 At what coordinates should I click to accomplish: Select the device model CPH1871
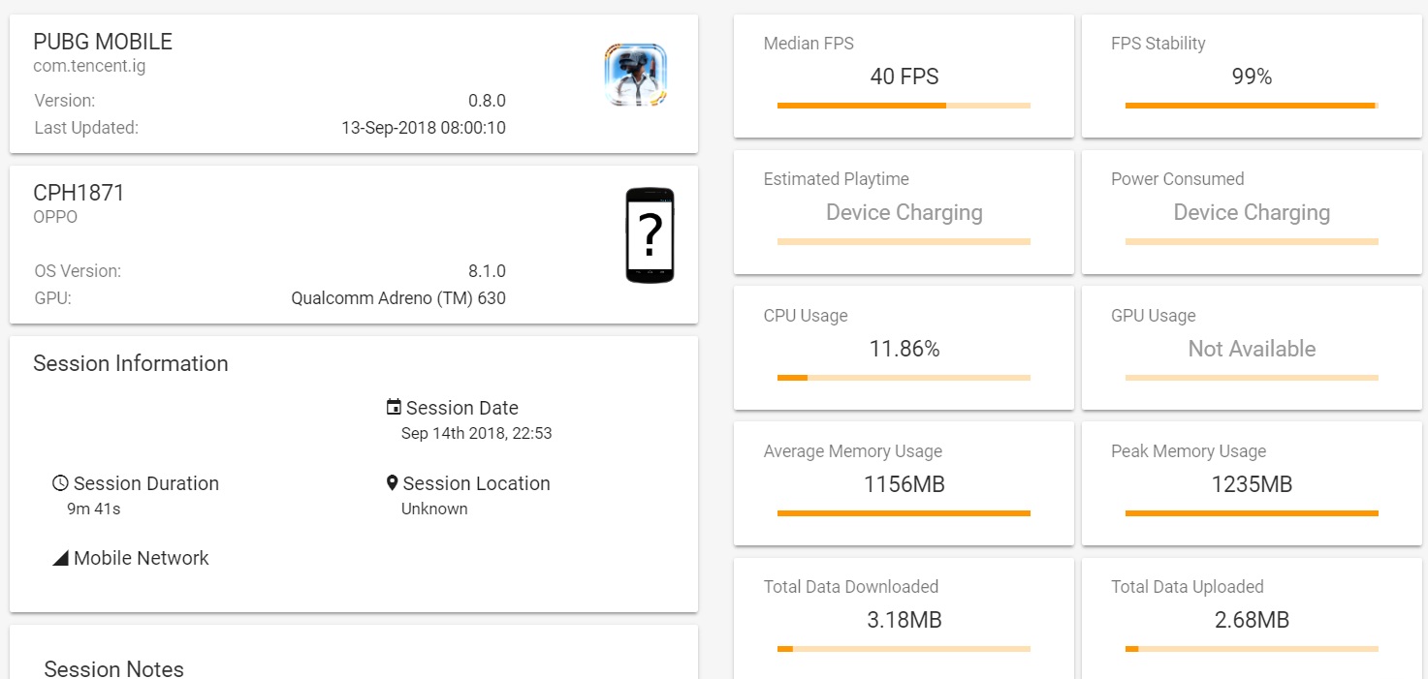79,193
